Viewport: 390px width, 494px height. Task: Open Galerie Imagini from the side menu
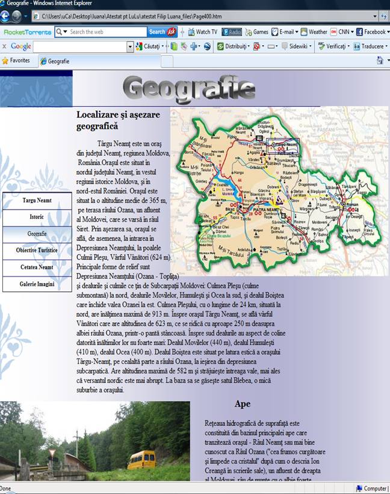[x=37, y=284]
